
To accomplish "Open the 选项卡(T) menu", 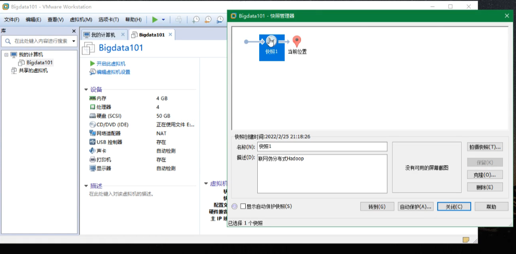I will pyautogui.click(x=109, y=20).
